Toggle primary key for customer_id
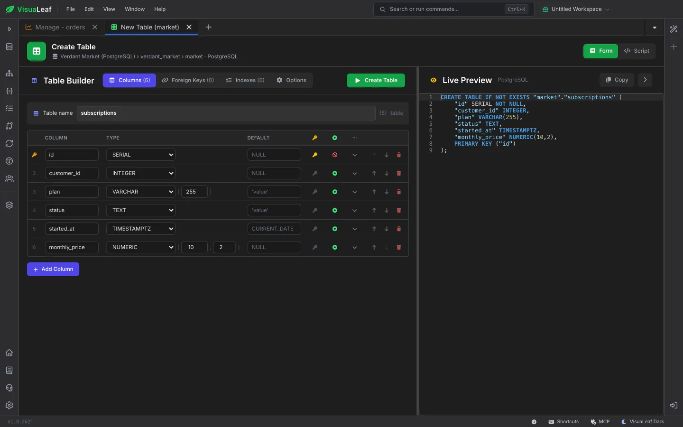683x427 pixels. tap(314, 173)
